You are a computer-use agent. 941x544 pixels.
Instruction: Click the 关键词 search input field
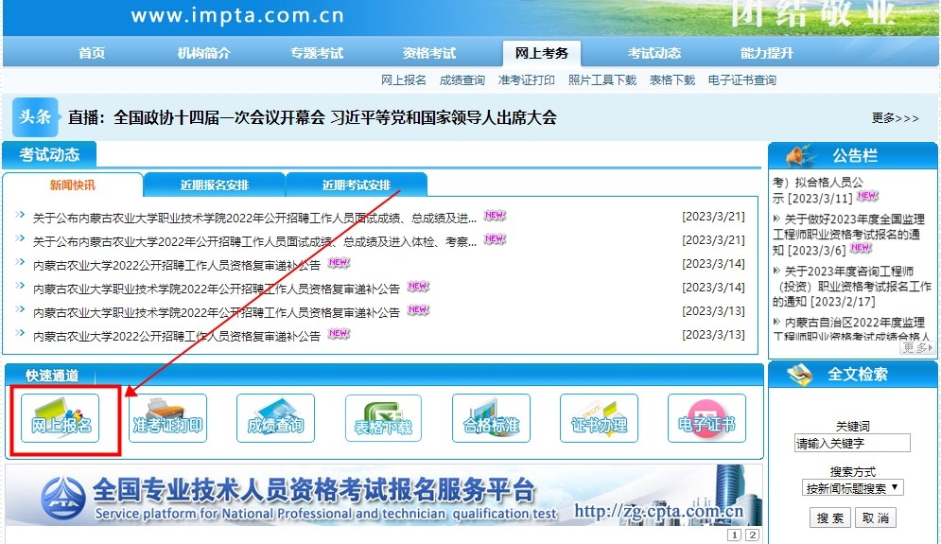pyautogui.click(x=852, y=443)
